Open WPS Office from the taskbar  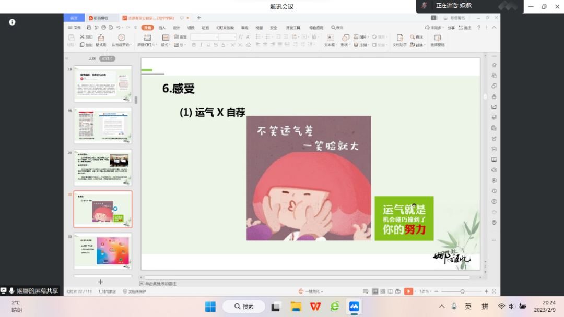coord(315,306)
